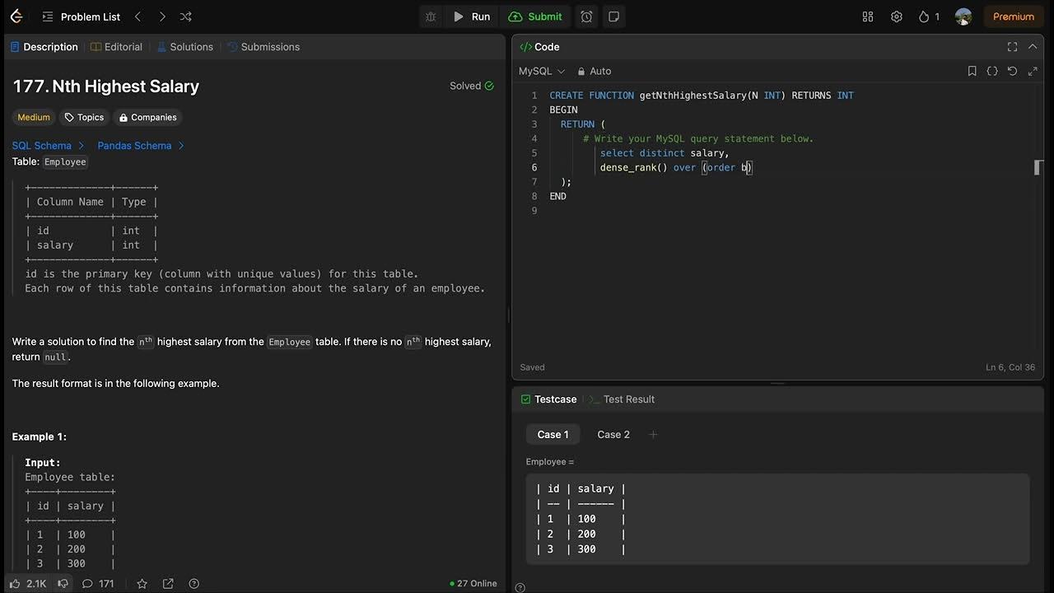Format code with the braces icon
This screenshot has height=593, width=1054.
992,72
